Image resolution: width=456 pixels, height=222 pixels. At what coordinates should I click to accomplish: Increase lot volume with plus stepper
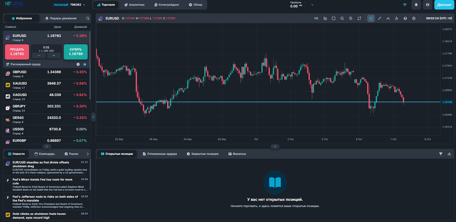(54, 56)
